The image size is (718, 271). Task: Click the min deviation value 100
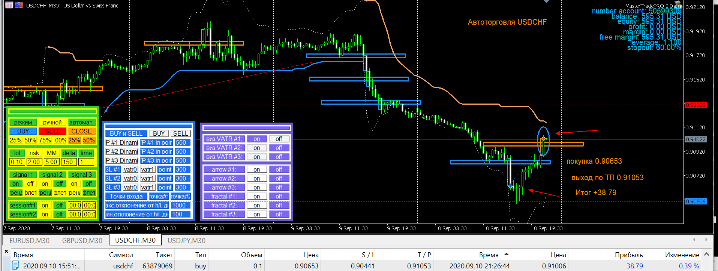point(181,214)
